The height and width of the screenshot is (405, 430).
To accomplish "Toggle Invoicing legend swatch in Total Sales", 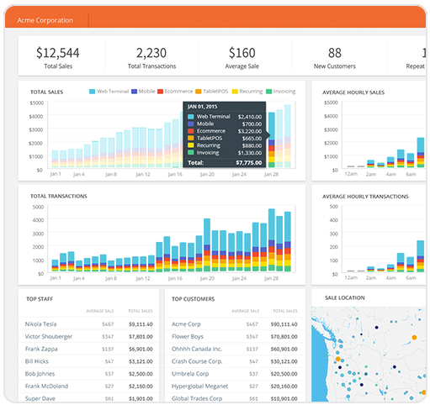I will (268, 92).
